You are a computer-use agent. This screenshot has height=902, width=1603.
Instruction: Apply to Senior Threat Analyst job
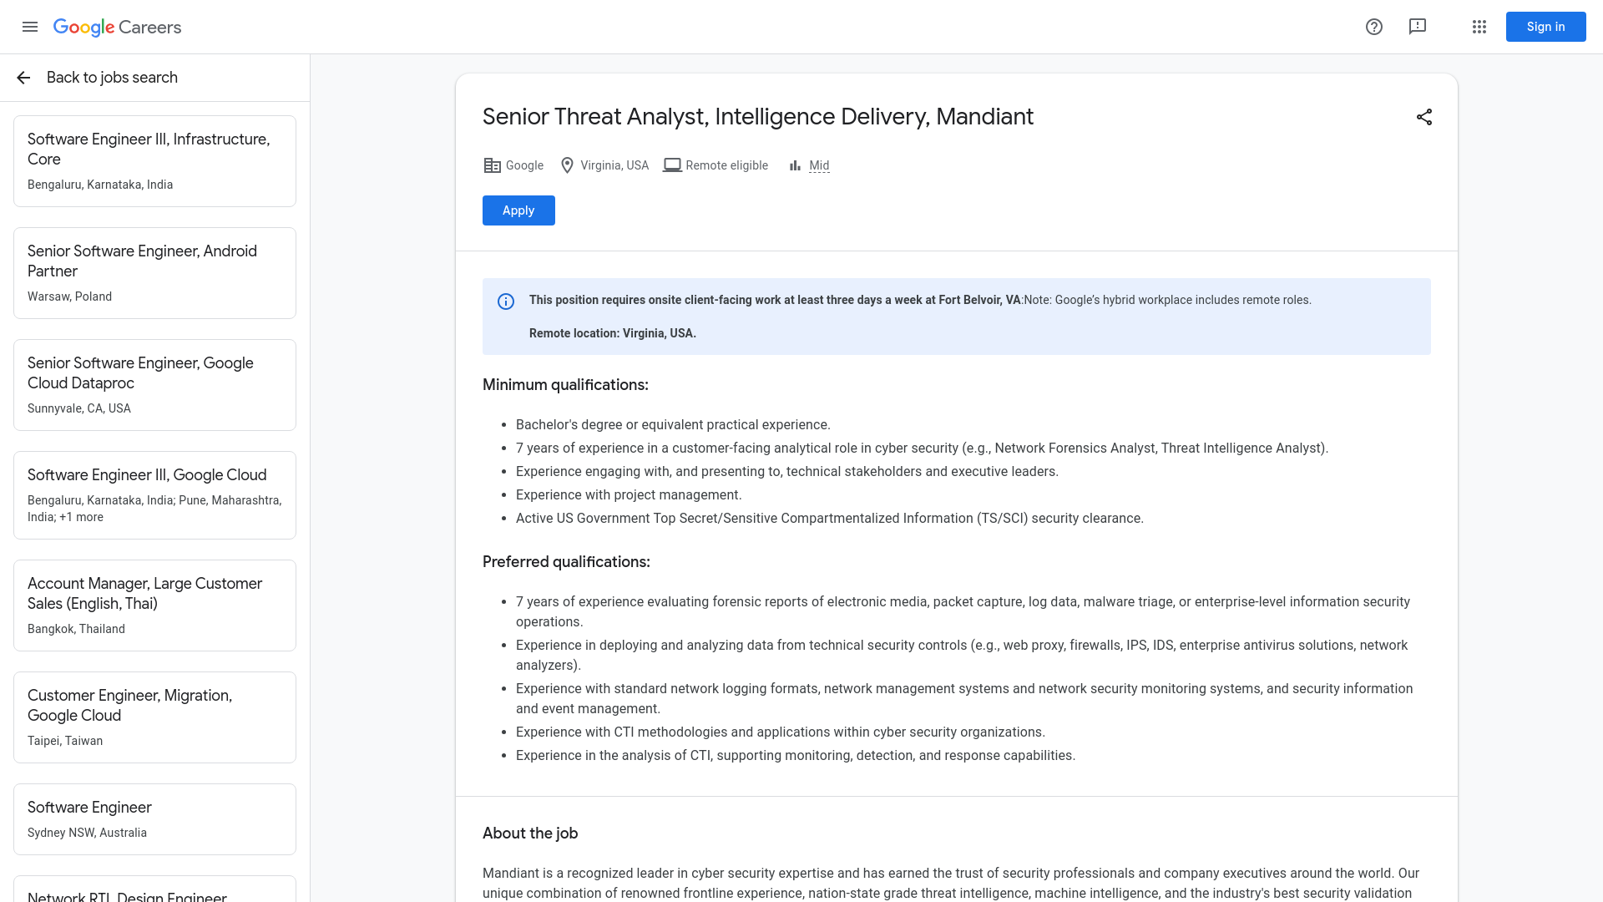coord(518,210)
